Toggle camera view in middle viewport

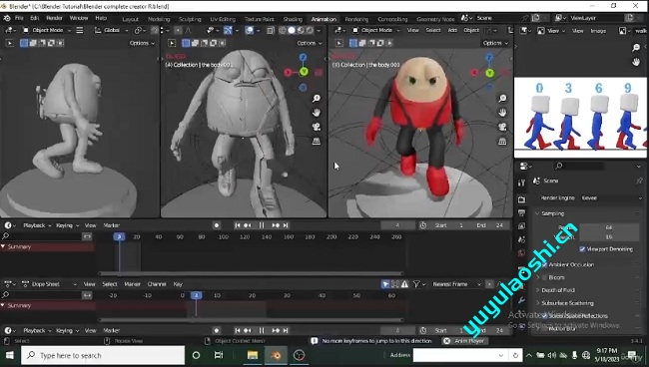317,127
